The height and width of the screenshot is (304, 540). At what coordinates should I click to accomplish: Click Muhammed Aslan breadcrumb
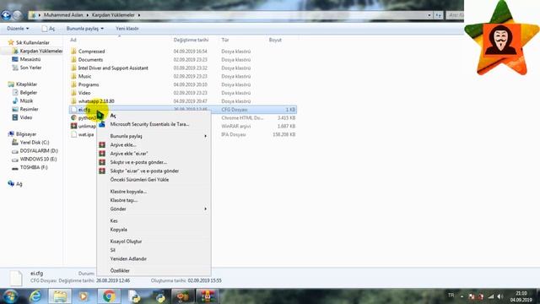tap(63, 15)
